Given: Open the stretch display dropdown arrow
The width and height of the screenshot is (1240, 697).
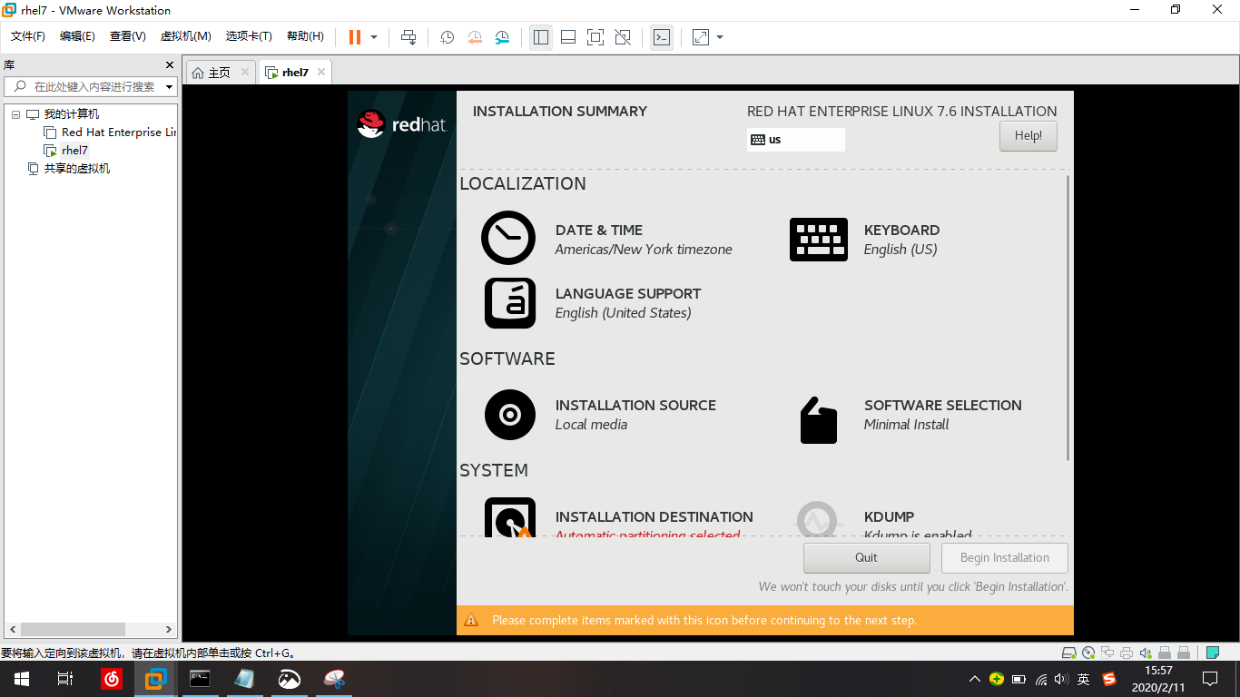Looking at the screenshot, I should [720, 37].
